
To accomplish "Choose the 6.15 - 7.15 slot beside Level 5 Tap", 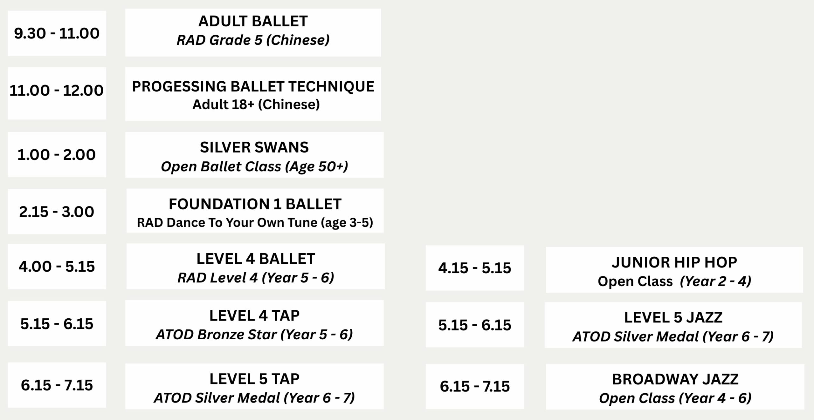I will coord(57,385).
